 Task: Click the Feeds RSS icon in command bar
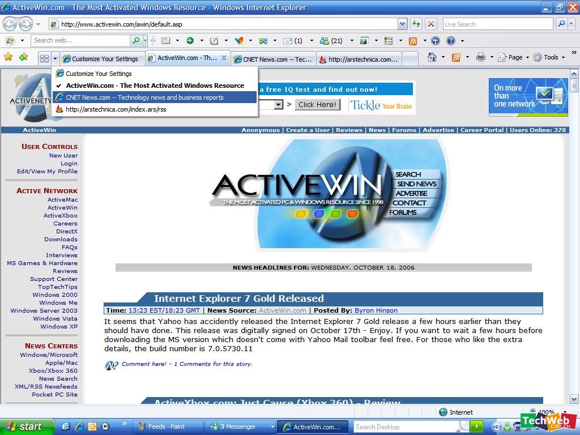click(456, 57)
